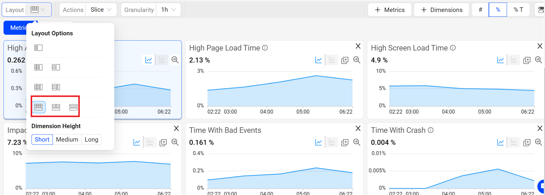Click the zoom icon on Time With Bad Events
545x195 pixels.
pos(357,142)
